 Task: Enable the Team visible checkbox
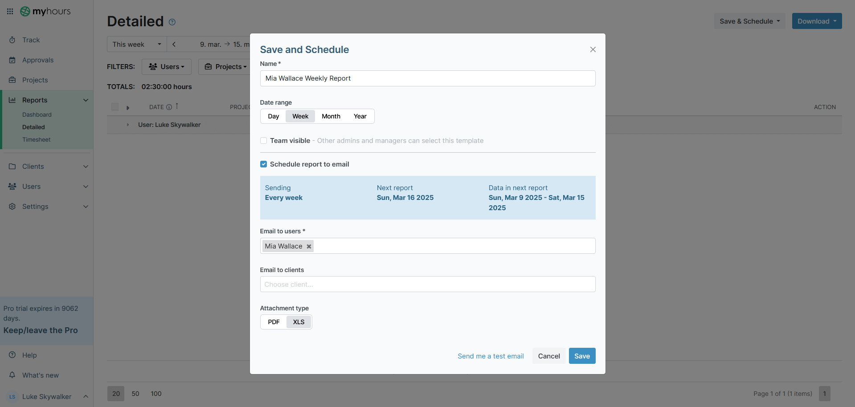(263, 140)
